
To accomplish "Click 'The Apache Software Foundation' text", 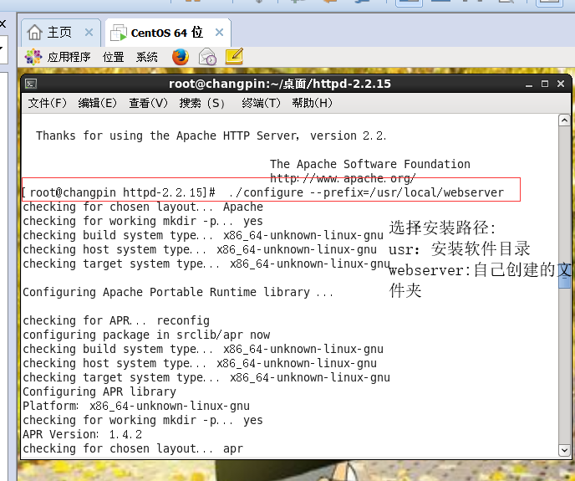I will 370,164.
